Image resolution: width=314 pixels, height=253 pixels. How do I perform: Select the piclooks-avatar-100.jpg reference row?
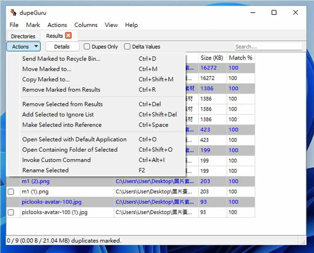131,202
